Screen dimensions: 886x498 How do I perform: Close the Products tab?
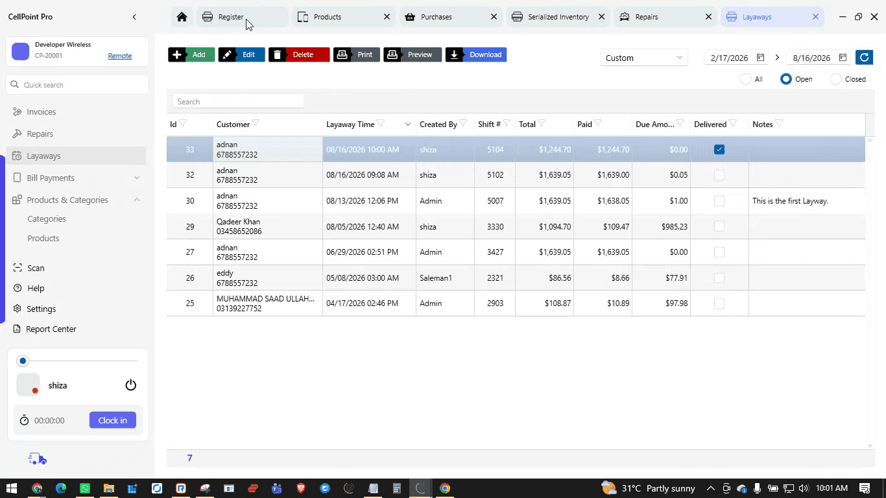point(387,17)
